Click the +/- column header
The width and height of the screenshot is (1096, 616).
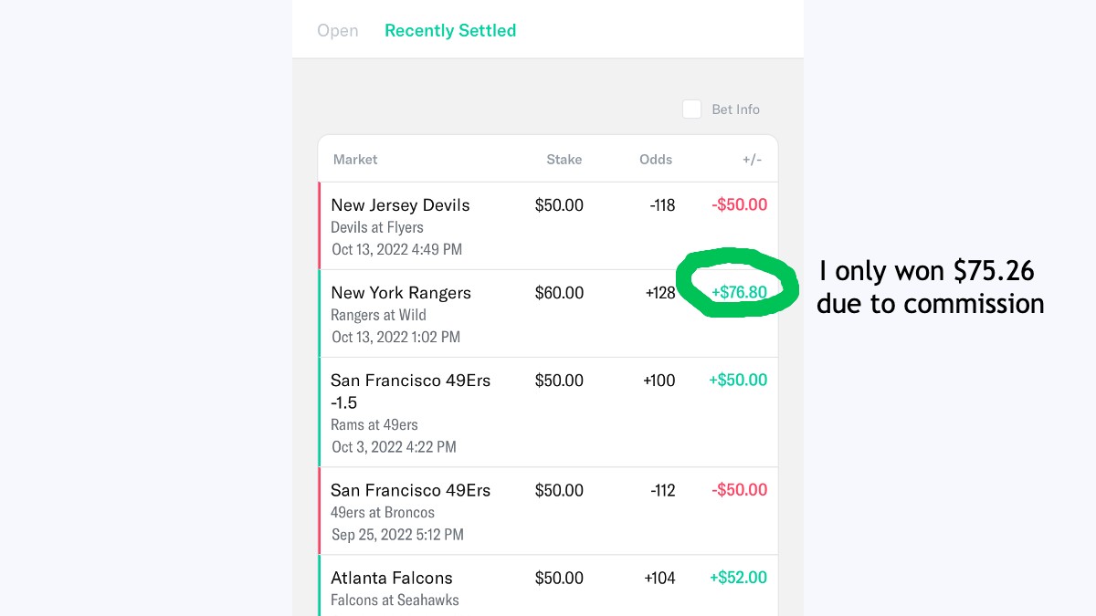(752, 160)
